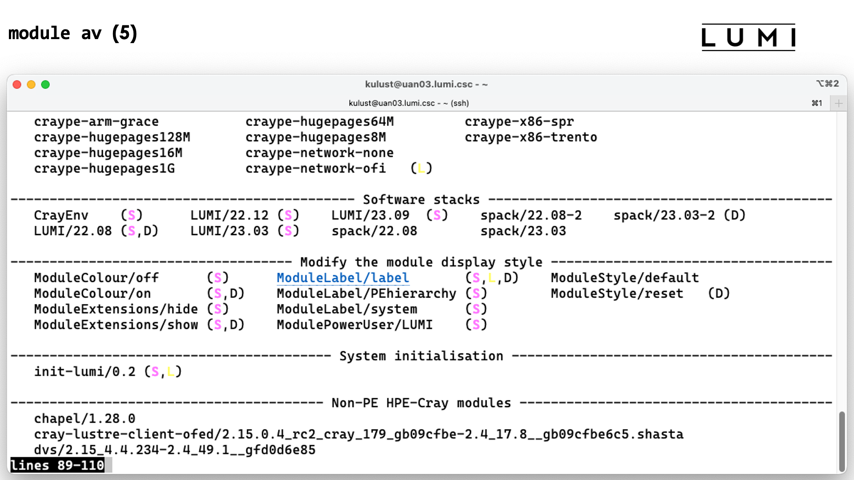Click on craype-x86-spr entry

pos(519,121)
